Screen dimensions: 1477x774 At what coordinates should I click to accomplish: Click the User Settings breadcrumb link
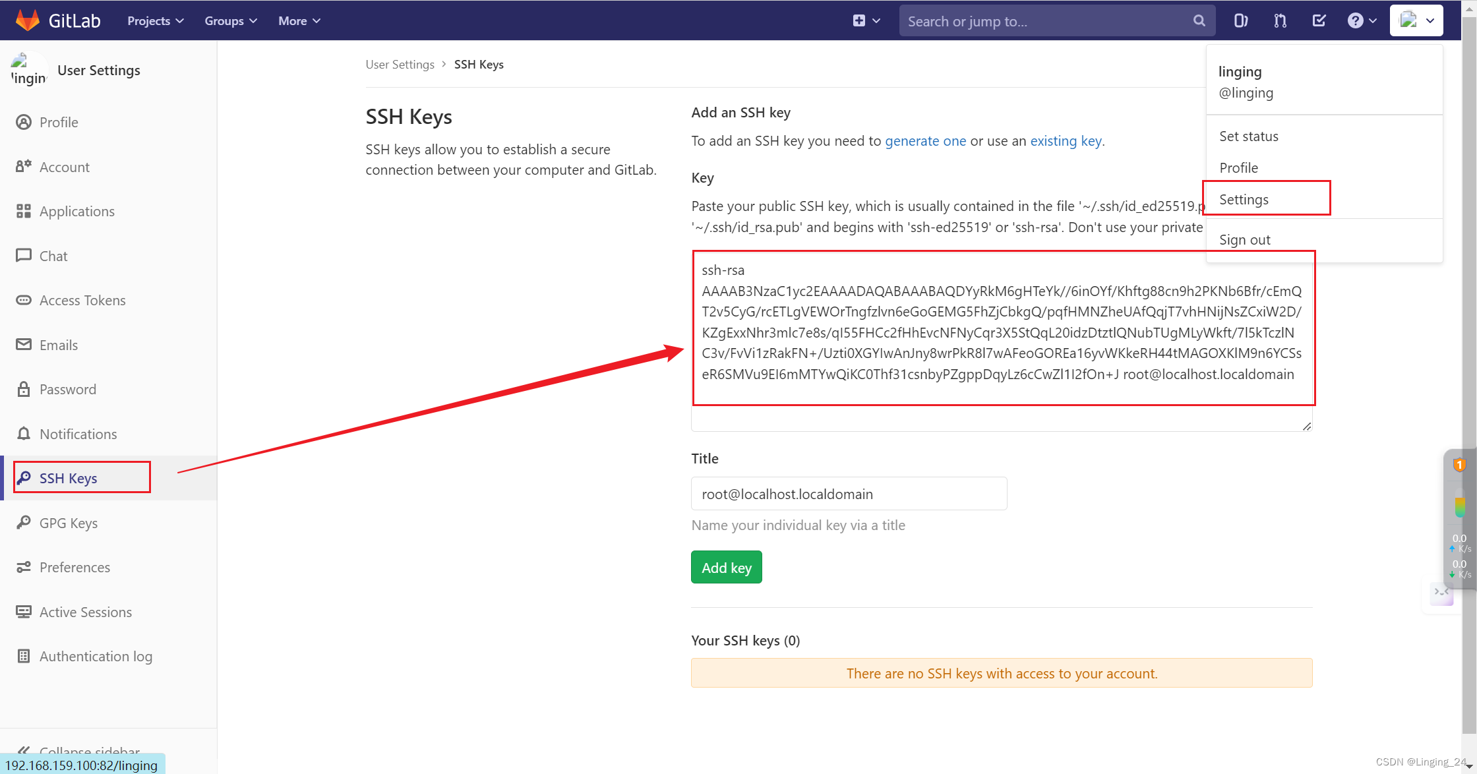click(400, 64)
